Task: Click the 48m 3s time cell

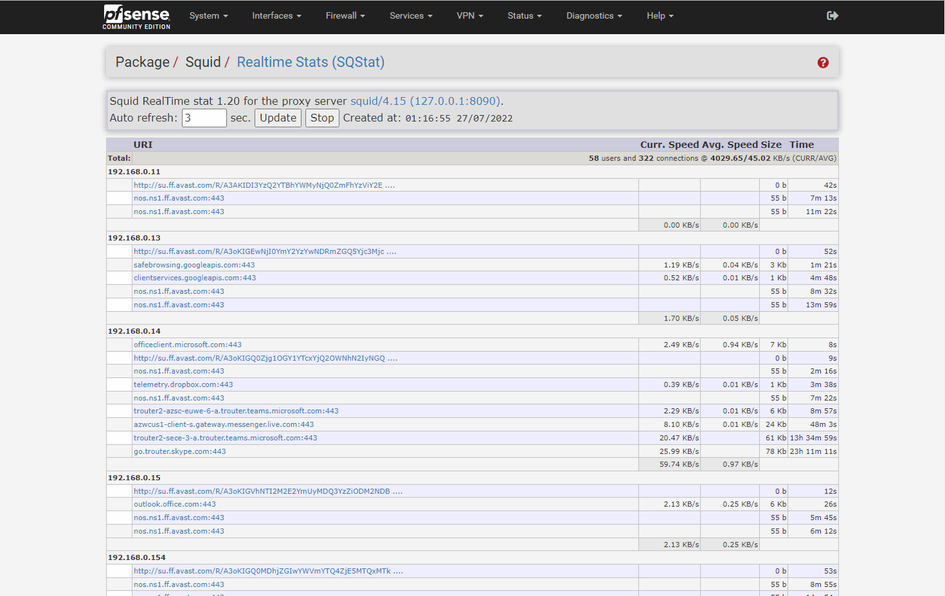Action: coord(813,424)
